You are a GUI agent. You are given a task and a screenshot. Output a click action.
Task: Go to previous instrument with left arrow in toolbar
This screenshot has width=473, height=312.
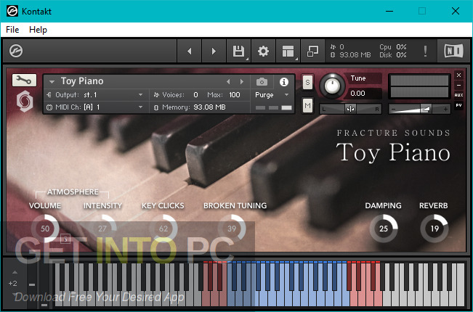coord(190,52)
